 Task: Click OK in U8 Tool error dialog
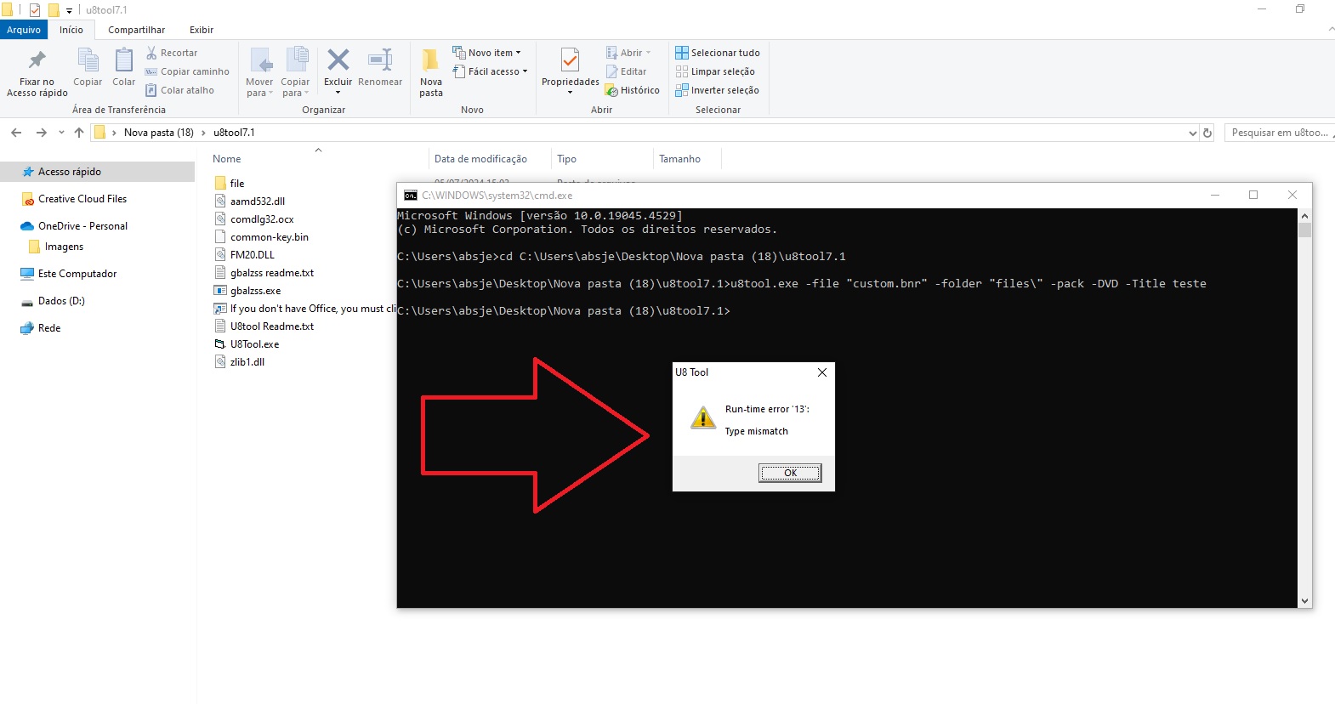(790, 473)
